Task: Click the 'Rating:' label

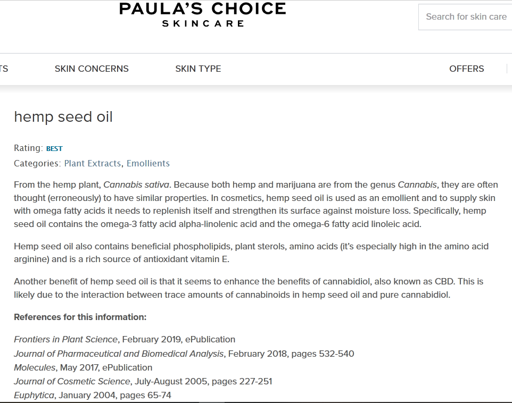Action: [28, 148]
